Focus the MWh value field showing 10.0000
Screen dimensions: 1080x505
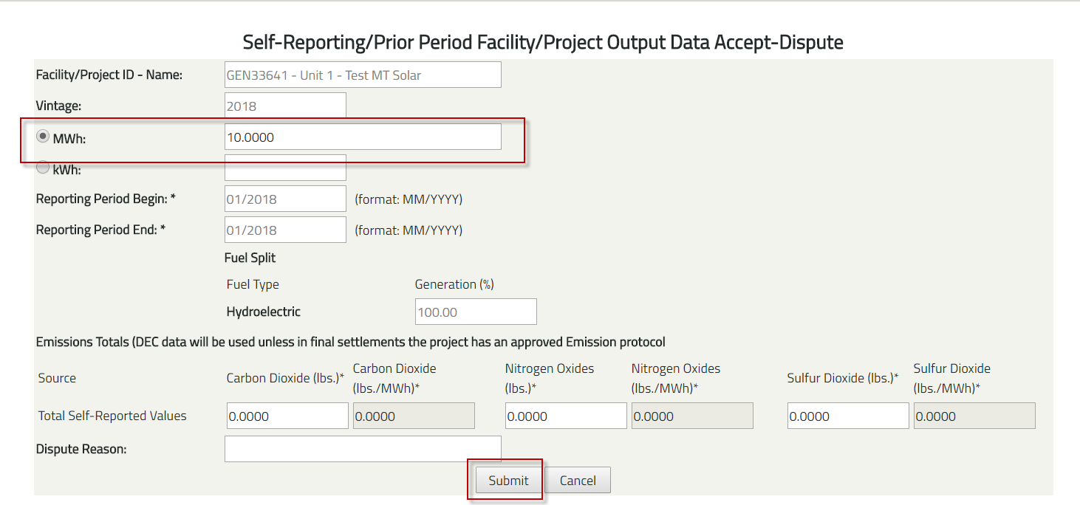click(x=363, y=137)
